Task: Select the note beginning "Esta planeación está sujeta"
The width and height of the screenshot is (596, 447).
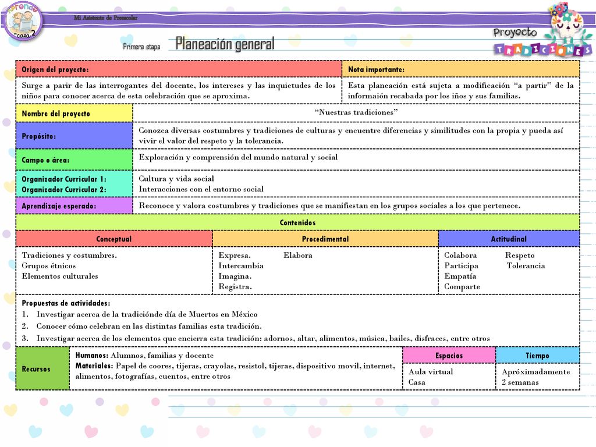Action: click(461, 90)
